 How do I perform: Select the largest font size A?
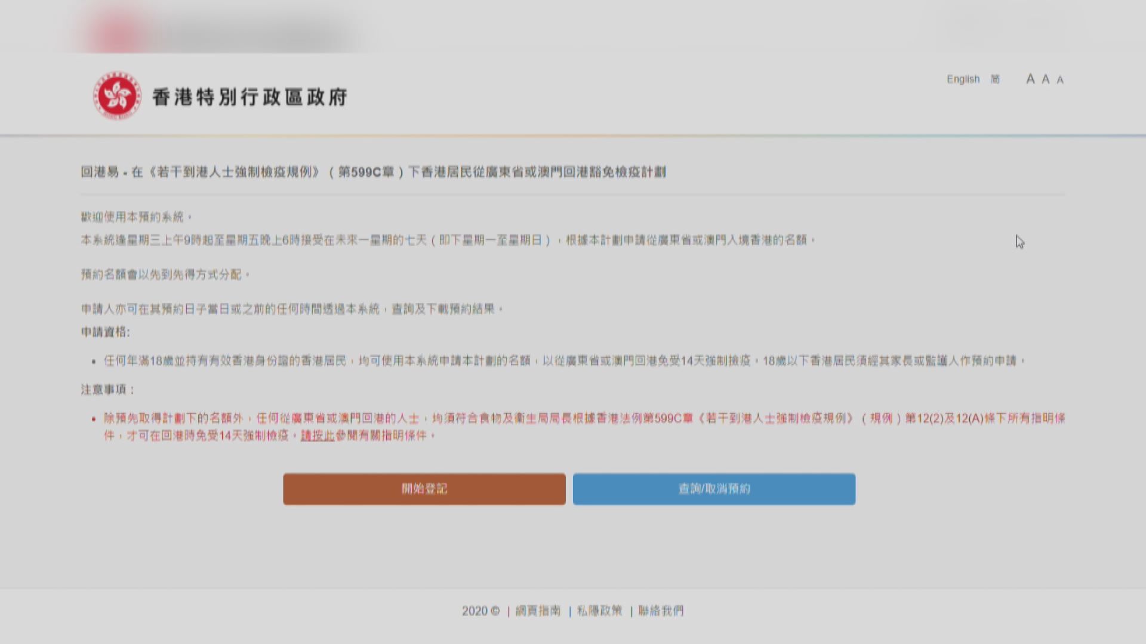point(1030,79)
